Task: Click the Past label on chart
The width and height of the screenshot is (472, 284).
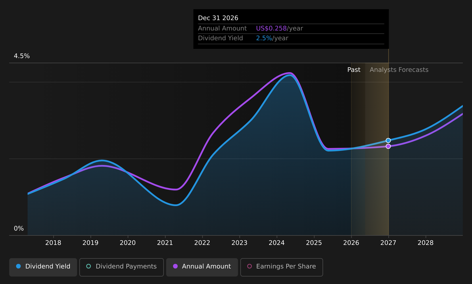Action: tap(354, 70)
